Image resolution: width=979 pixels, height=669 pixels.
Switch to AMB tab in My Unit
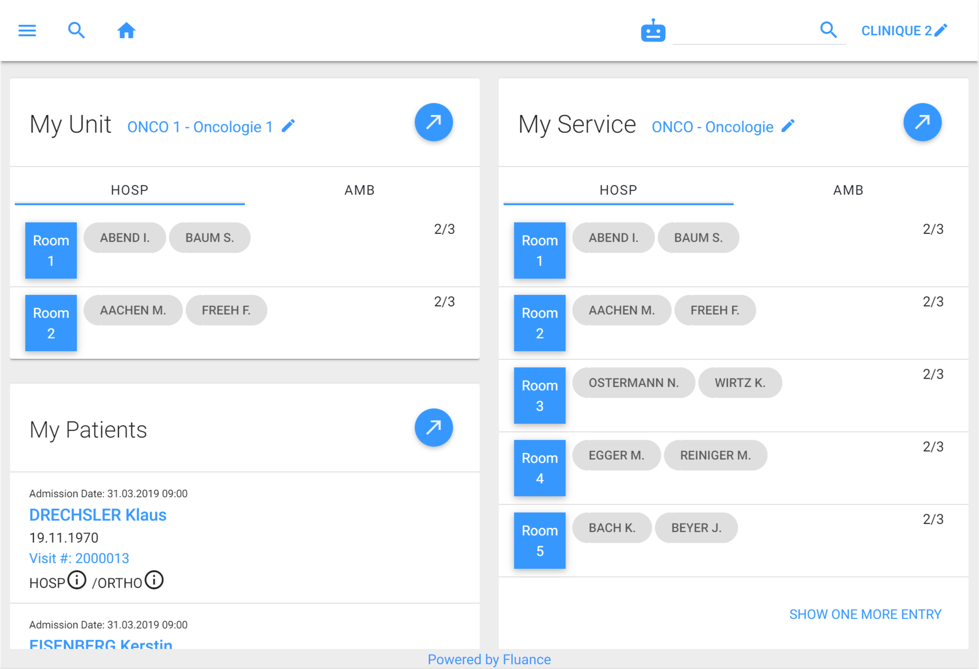pyautogui.click(x=359, y=190)
